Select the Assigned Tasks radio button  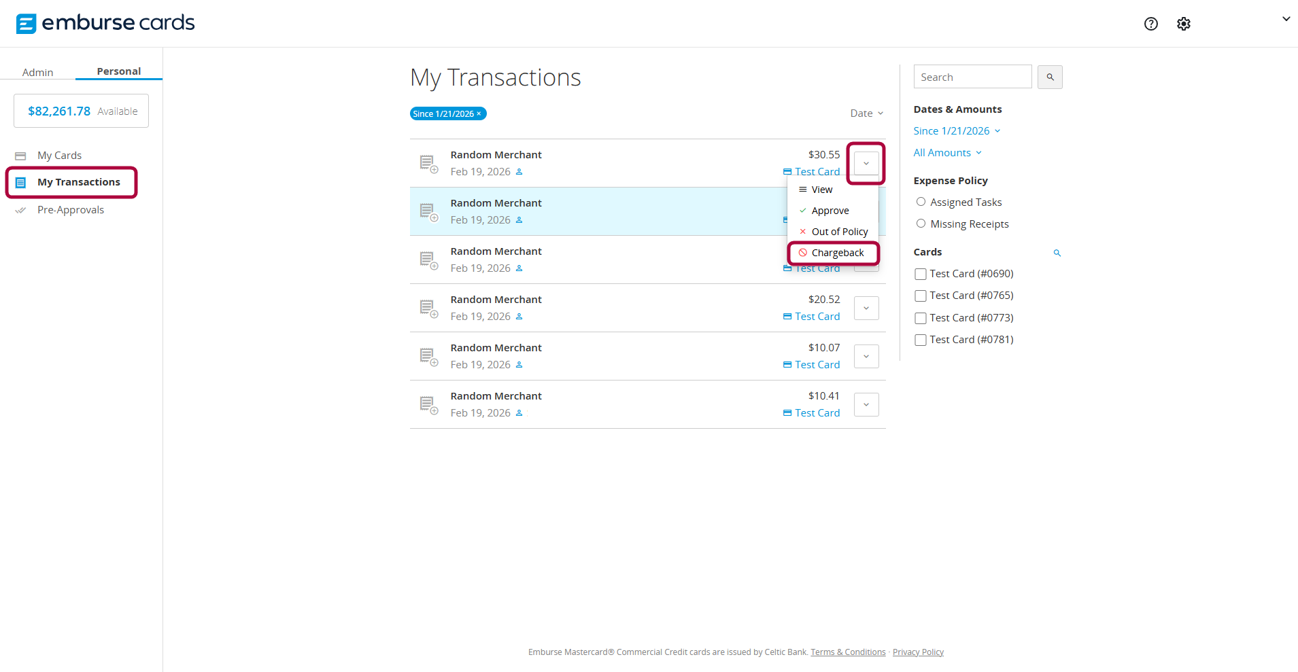tap(921, 201)
